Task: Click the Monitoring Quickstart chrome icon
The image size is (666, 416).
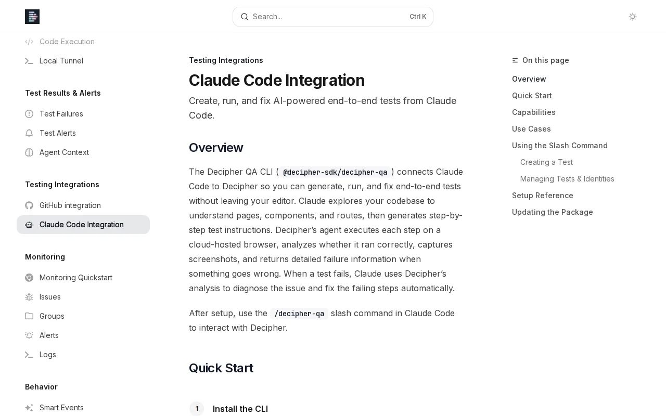Action: coord(29,278)
